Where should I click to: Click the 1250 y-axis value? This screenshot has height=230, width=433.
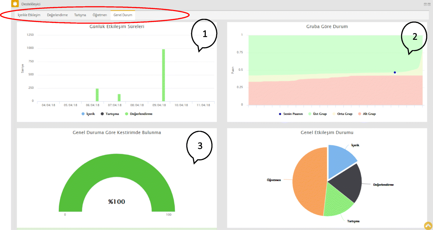click(x=30, y=35)
